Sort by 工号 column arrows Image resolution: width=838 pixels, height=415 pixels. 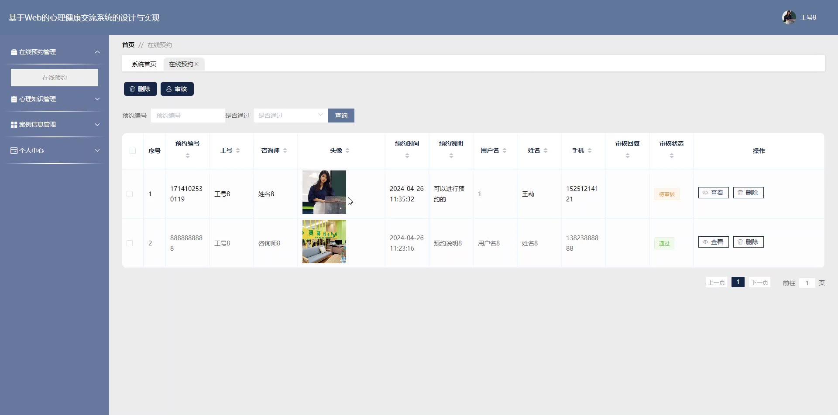click(x=238, y=150)
